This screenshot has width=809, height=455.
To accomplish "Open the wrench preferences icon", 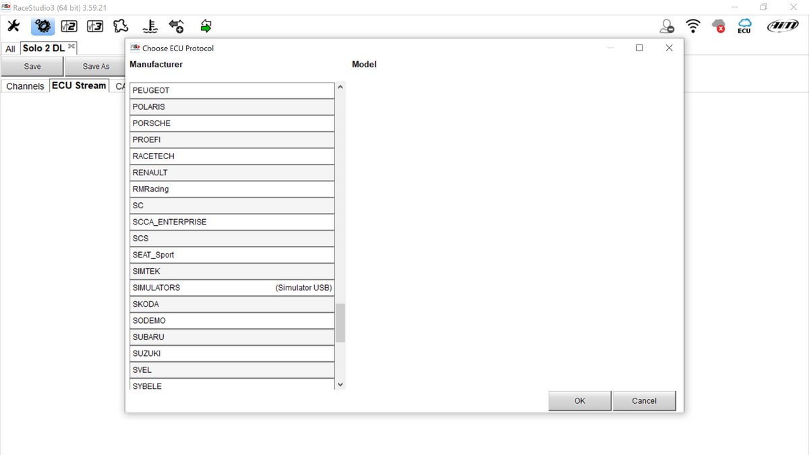I will (x=13, y=26).
